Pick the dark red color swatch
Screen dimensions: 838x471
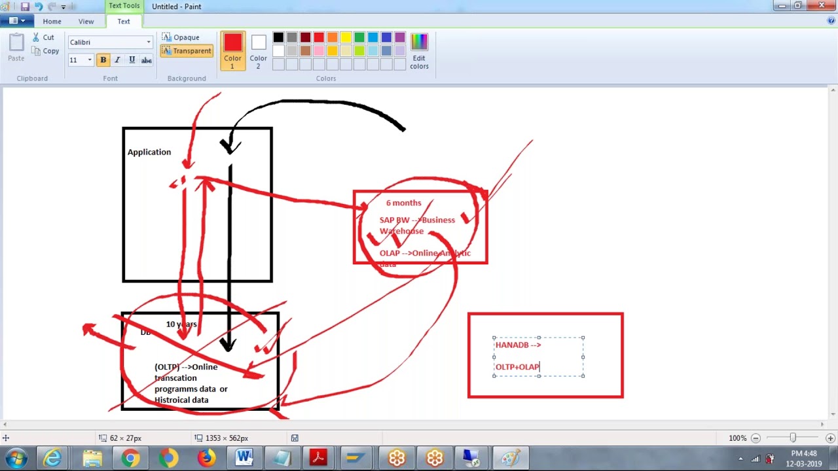tap(305, 38)
